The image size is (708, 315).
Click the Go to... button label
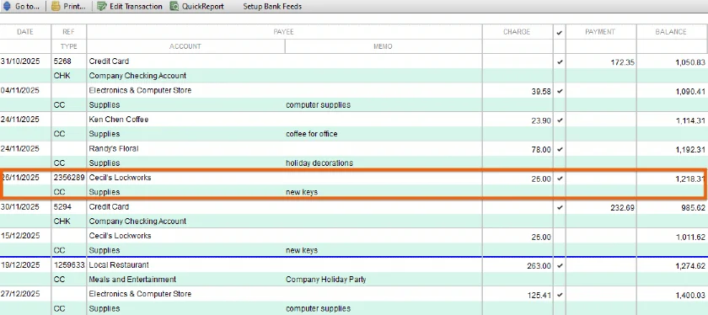pyautogui.click(x=27, y=7)
